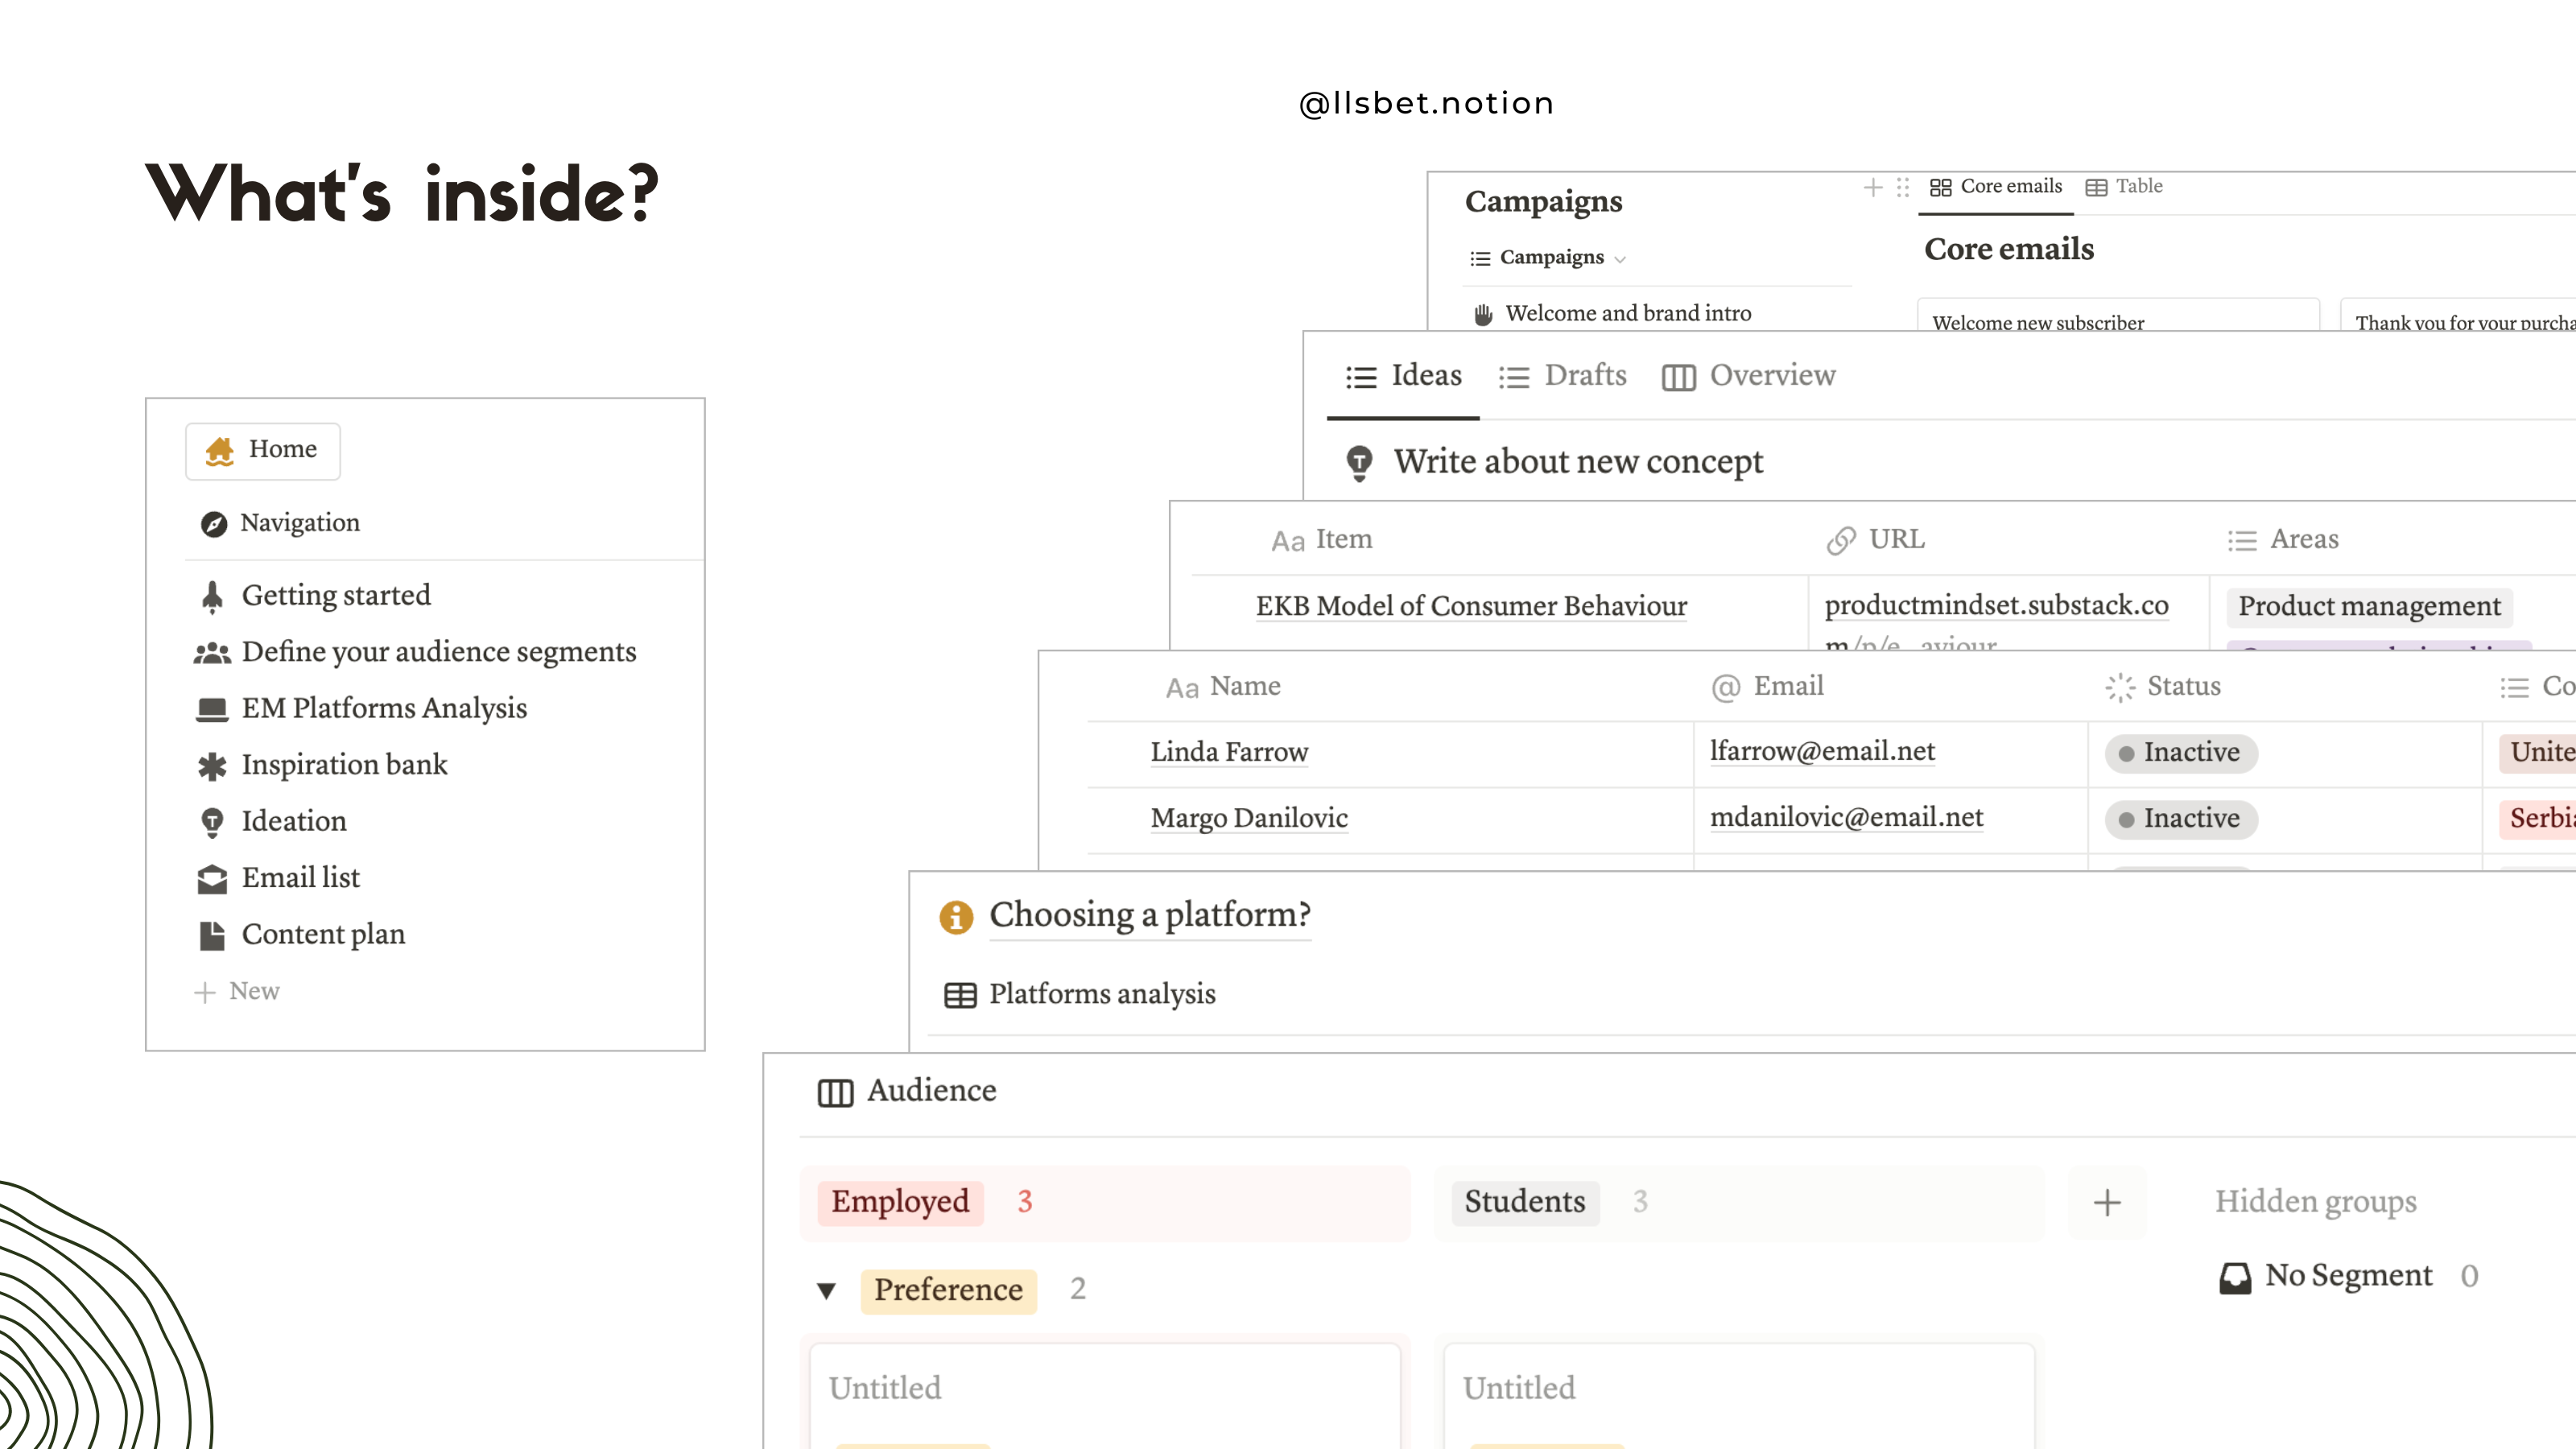Select the Core emails view tab
Screen dimensions: 2576x1449
[x=1995, y=187]
